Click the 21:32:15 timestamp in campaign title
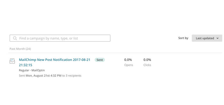This screenshot has height=105, width=224. tap(26, 65)
